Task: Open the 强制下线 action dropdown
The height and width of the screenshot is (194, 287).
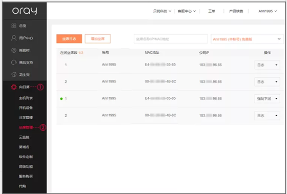Action: (267, 99)
